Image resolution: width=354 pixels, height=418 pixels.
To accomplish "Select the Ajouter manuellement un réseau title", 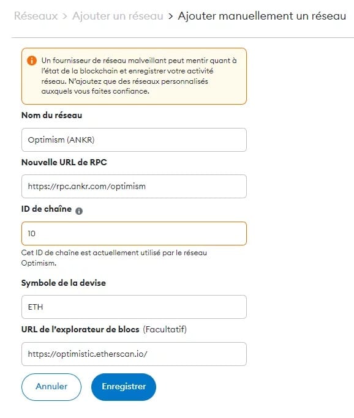I will [262, 16].
